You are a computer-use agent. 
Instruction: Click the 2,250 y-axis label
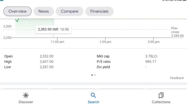tap(7, 38)
